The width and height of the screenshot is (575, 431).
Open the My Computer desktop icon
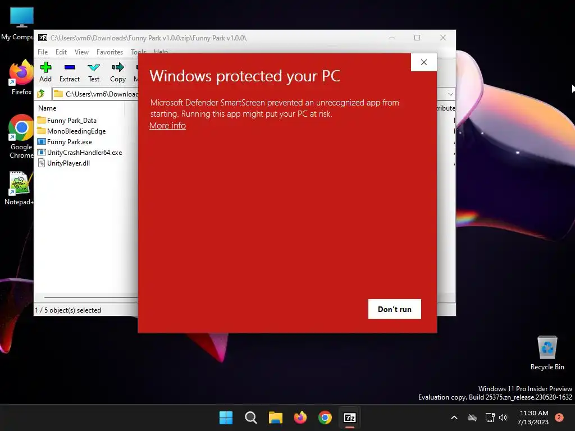click(x=20, y=23)
